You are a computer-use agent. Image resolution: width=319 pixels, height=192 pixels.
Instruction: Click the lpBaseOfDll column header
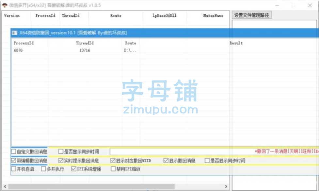coord(164,15)
